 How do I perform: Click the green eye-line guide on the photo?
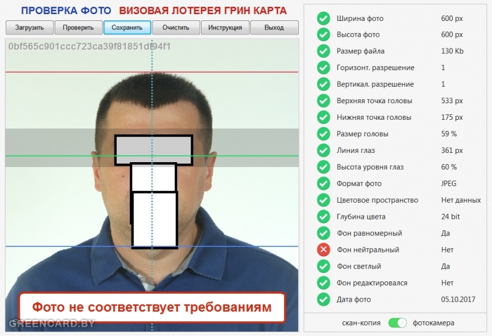(61, 156)
